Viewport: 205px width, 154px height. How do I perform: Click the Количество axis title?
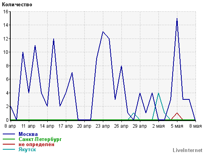tap(17, 5)
